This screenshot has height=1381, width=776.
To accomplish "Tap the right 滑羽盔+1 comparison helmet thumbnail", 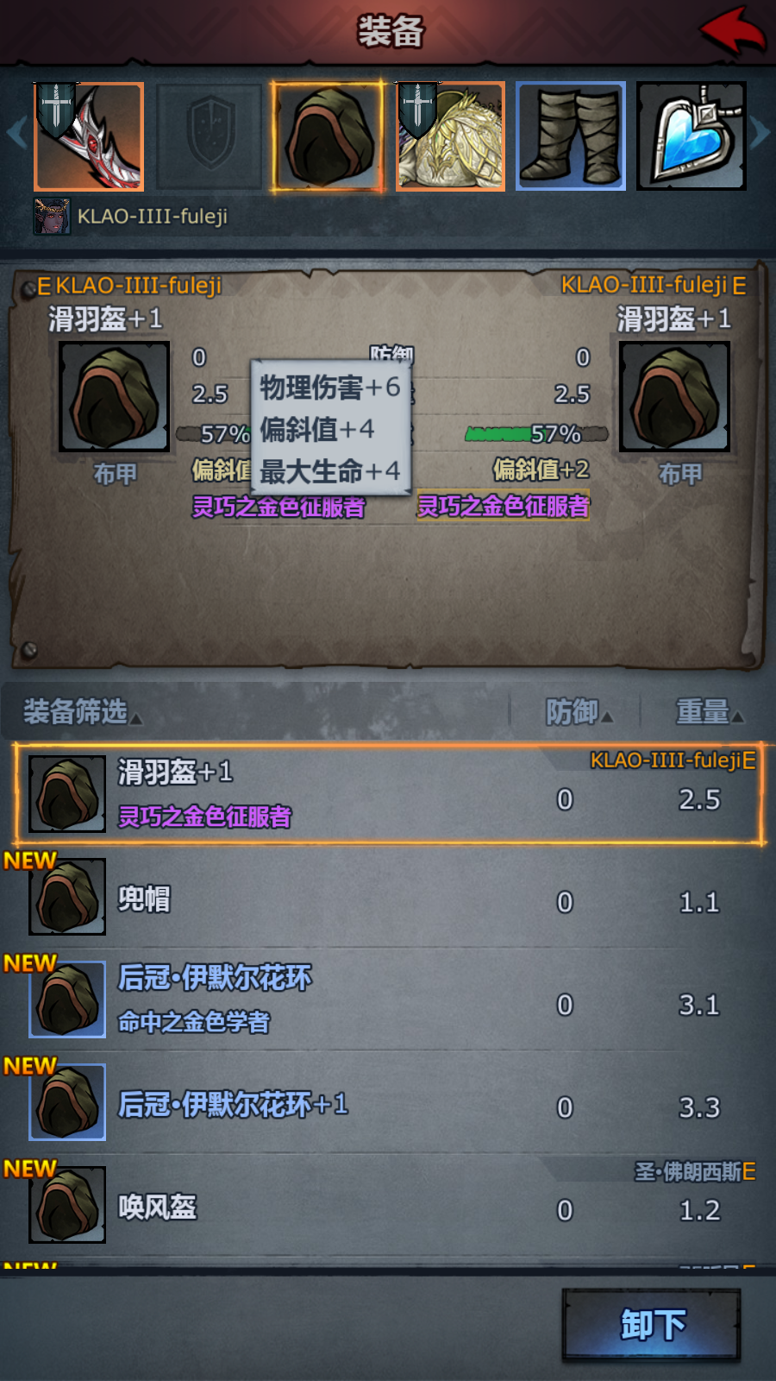I will [x=675, y=396].
